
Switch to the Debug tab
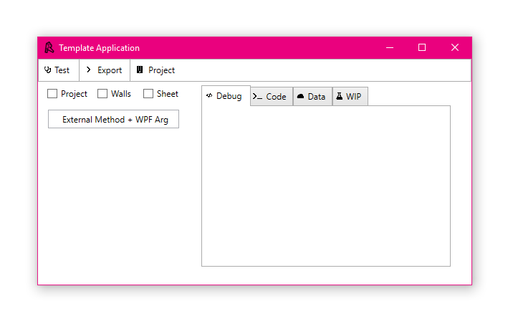226,96
